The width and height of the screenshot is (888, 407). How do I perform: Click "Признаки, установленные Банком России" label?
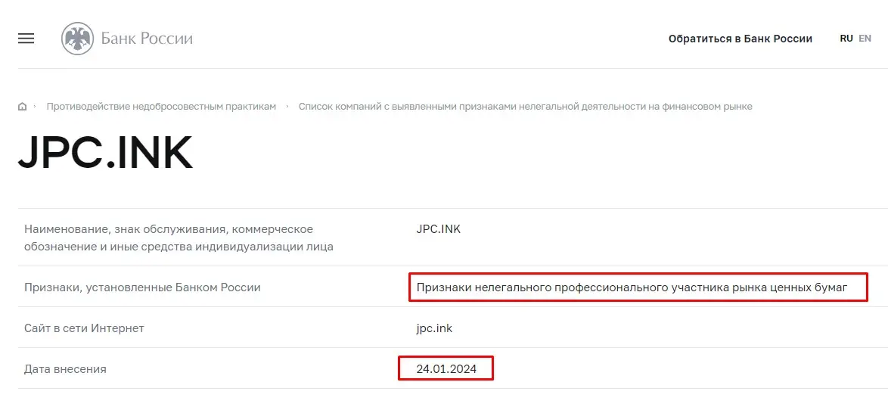point(142,287)
